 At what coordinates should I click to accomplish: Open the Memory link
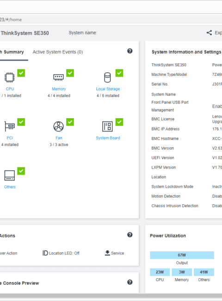click(x=59, y=89)
